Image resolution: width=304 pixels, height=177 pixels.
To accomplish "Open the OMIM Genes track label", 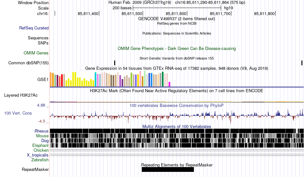I will (36, 53).
